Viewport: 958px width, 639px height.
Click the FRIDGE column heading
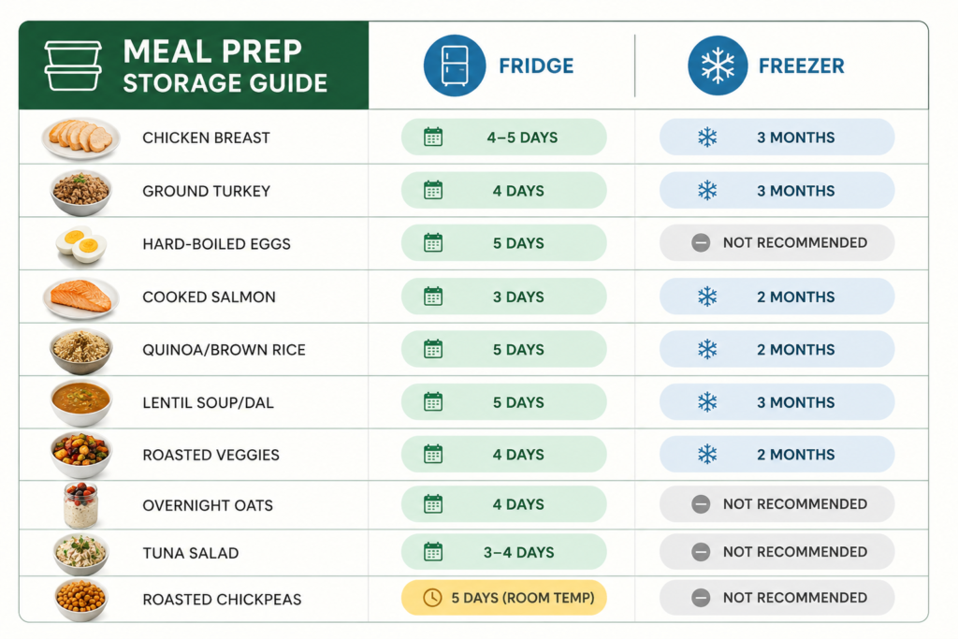536,66
